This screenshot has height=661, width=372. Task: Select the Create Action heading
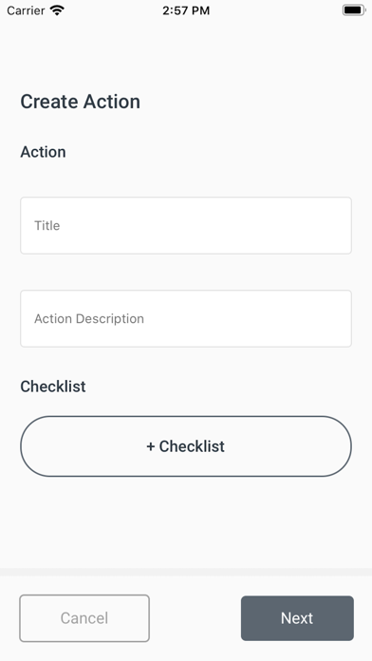click(80, 102)
